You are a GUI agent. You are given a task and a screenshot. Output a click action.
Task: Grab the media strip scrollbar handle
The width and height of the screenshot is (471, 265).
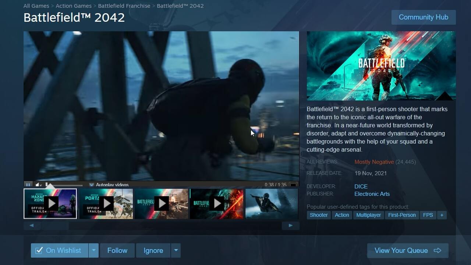(x=55, y=226)
